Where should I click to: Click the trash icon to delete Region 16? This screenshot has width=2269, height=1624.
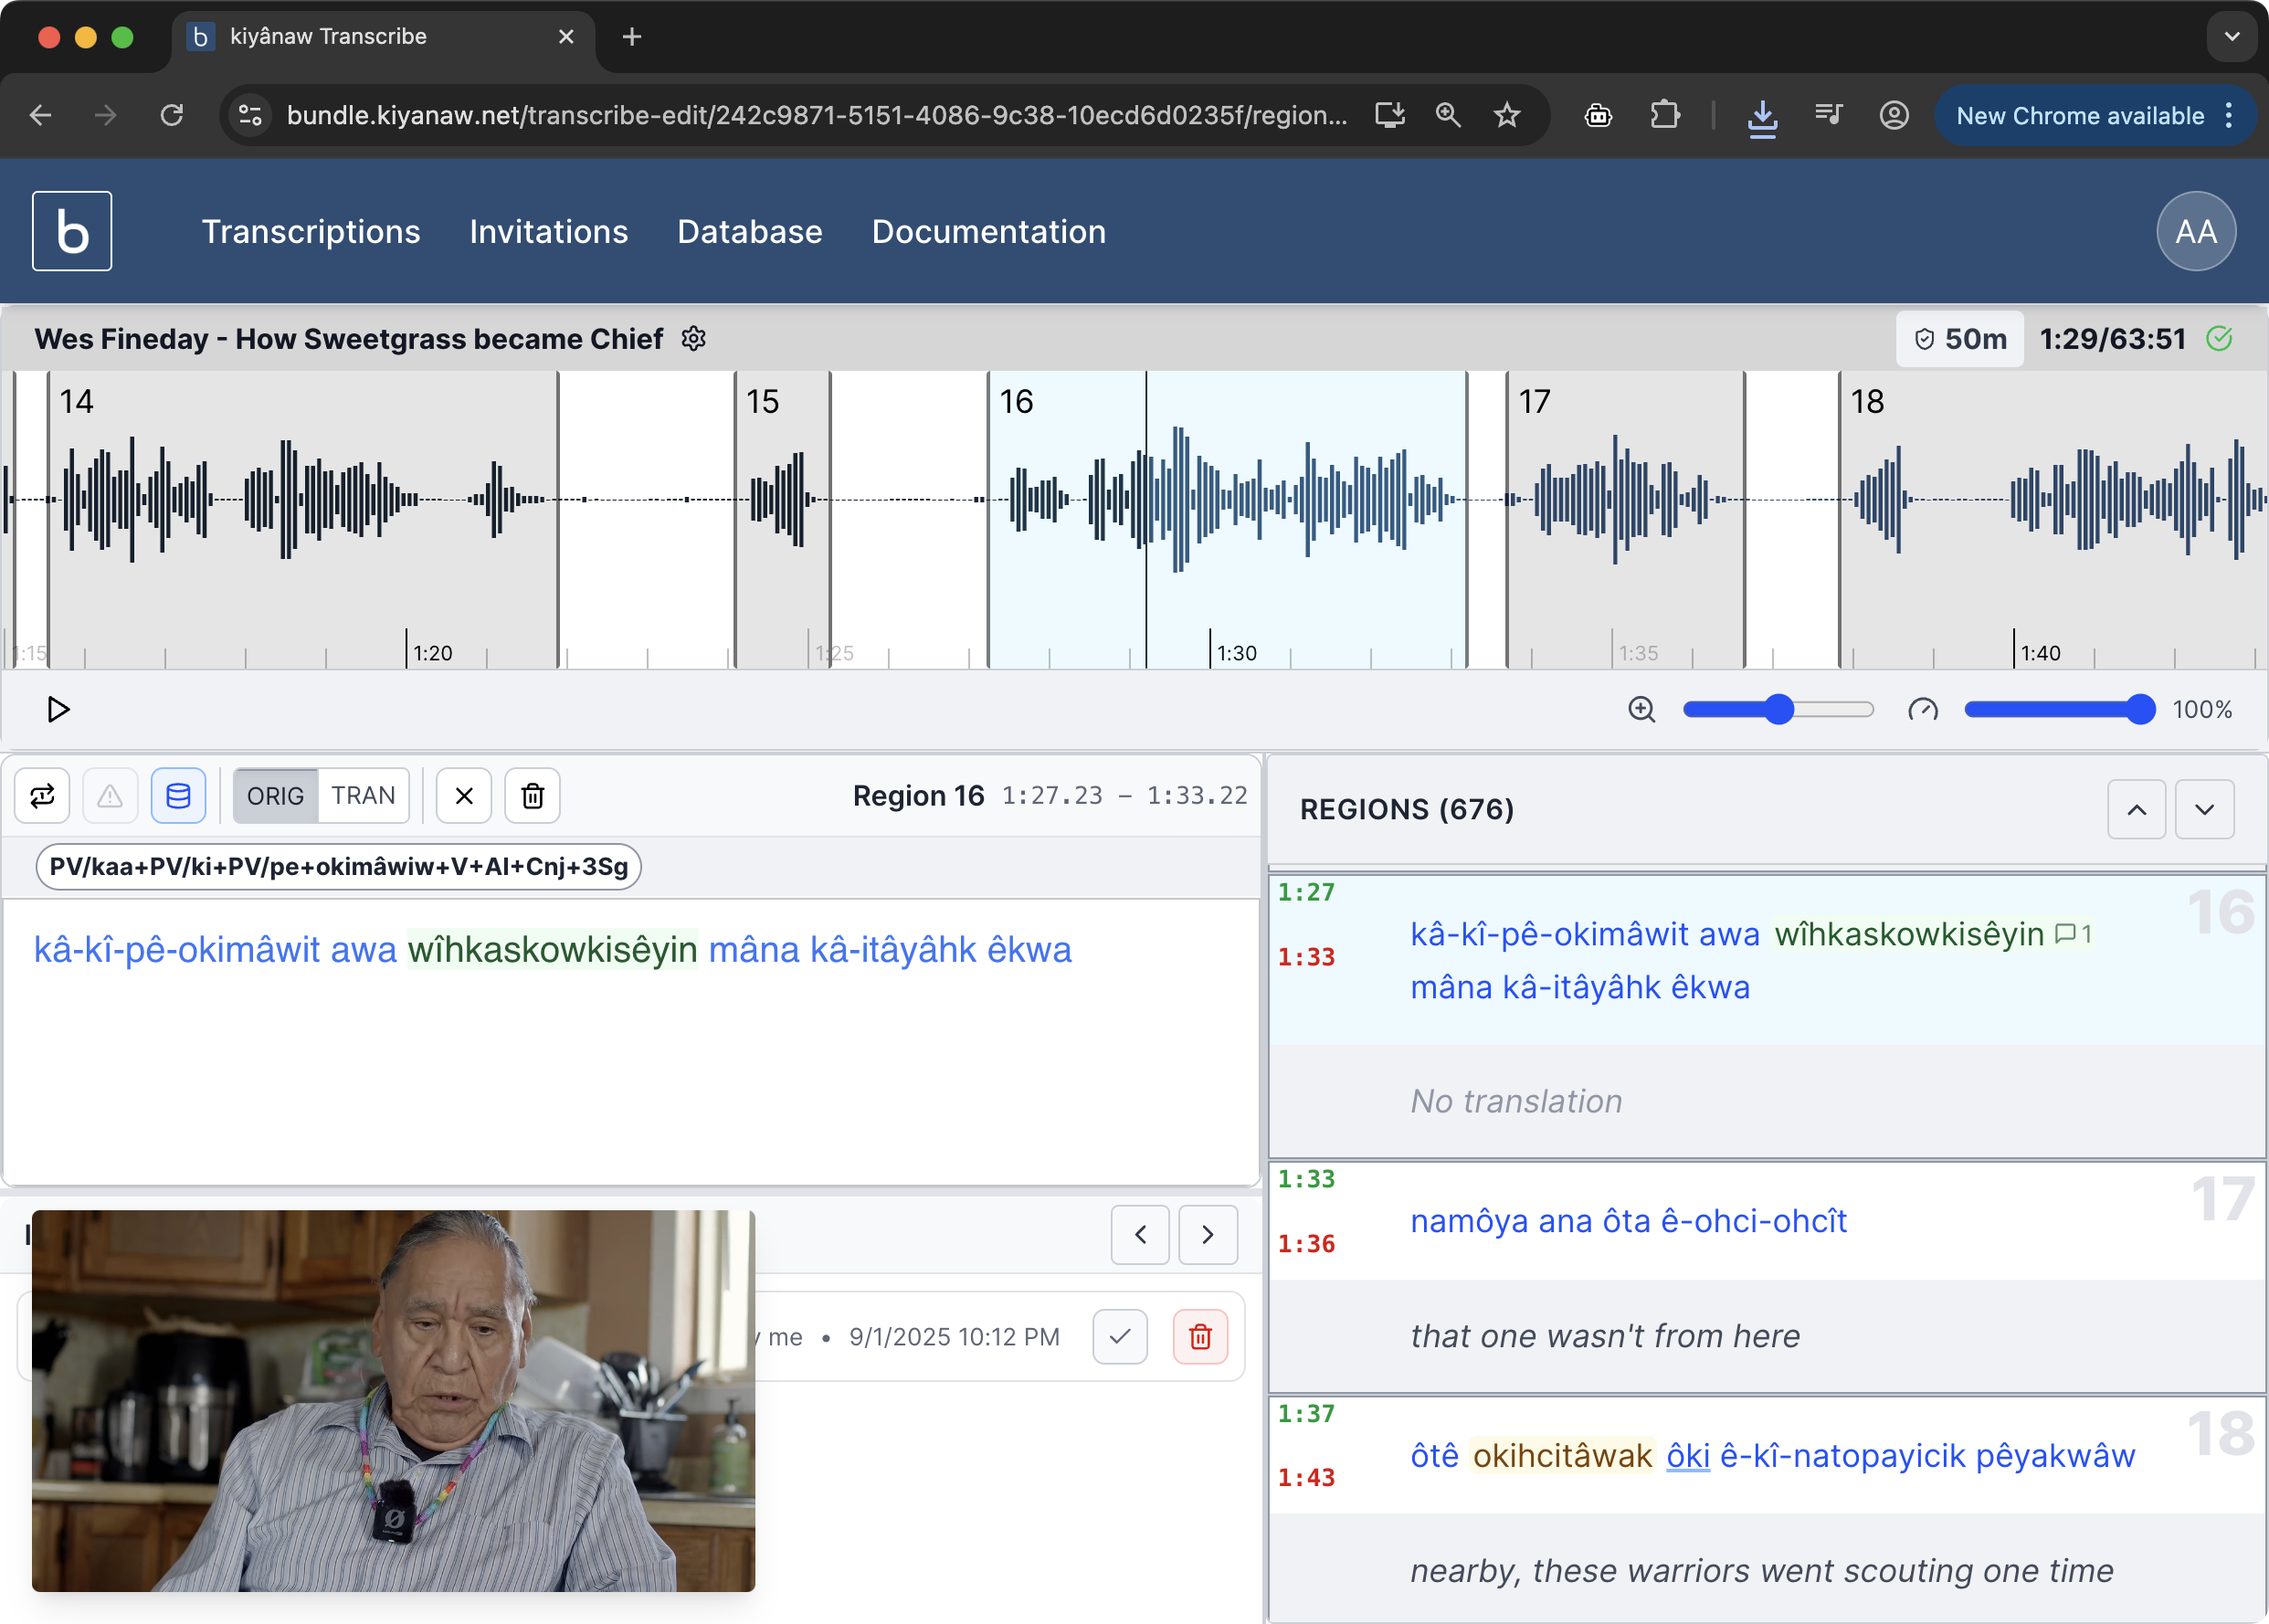[532, 795]
